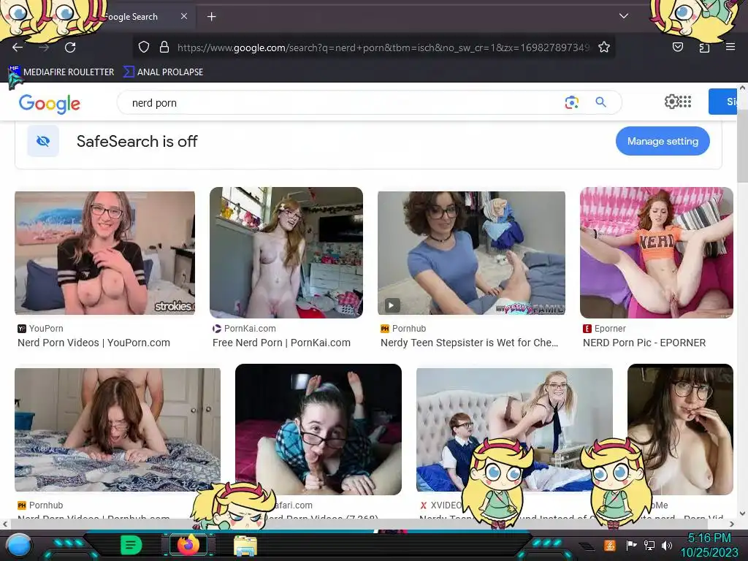Reload the current page
Viewport: 748px width, 561px height.
(x=70, y=47)
